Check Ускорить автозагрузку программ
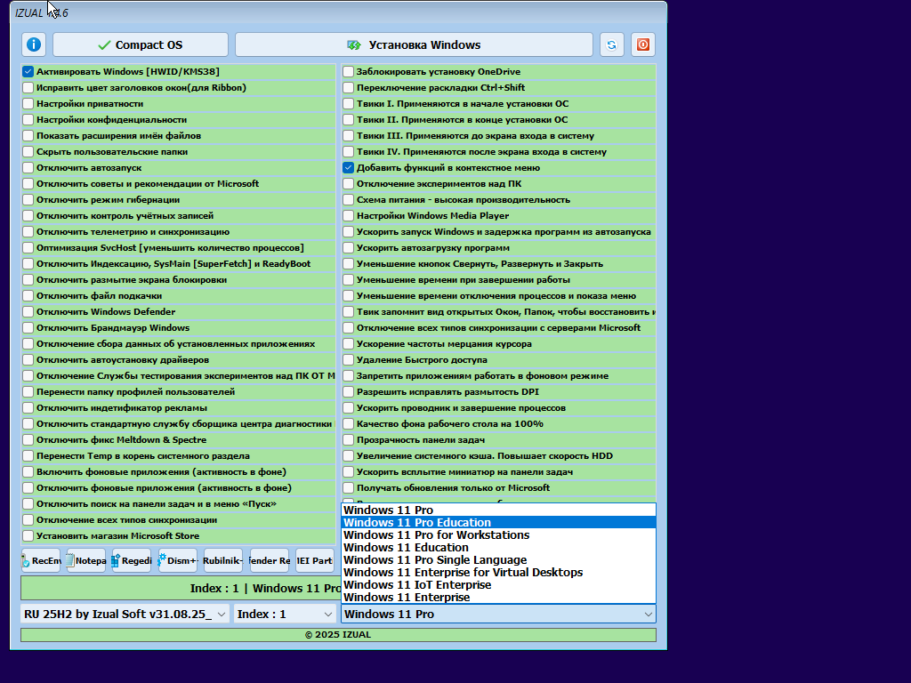 point(348,248)
